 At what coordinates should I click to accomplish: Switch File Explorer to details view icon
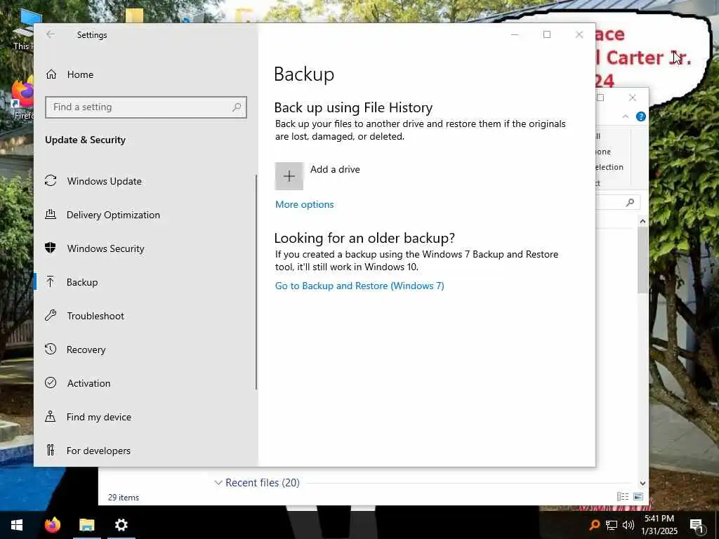click(622, 496)
